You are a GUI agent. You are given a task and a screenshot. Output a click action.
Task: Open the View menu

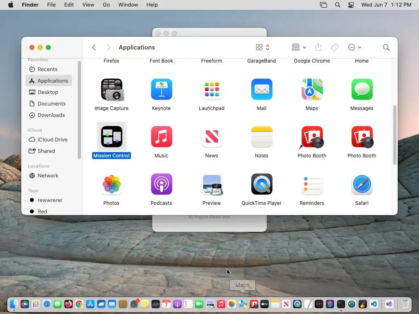click(88, 5)
